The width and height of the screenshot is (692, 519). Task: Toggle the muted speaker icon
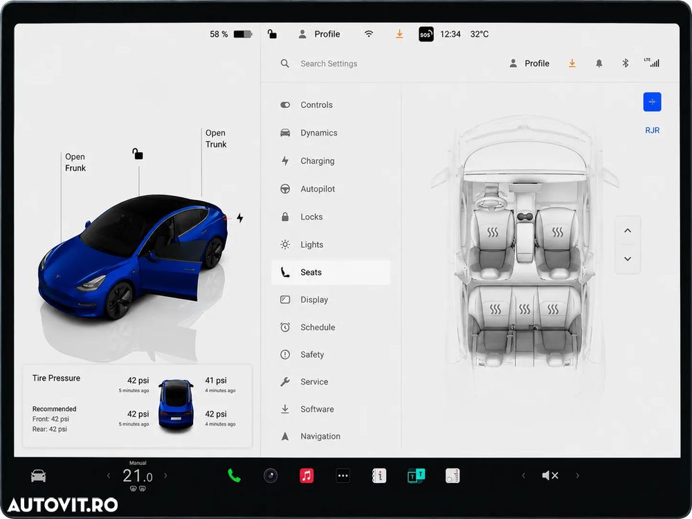(x=550, y=476)
